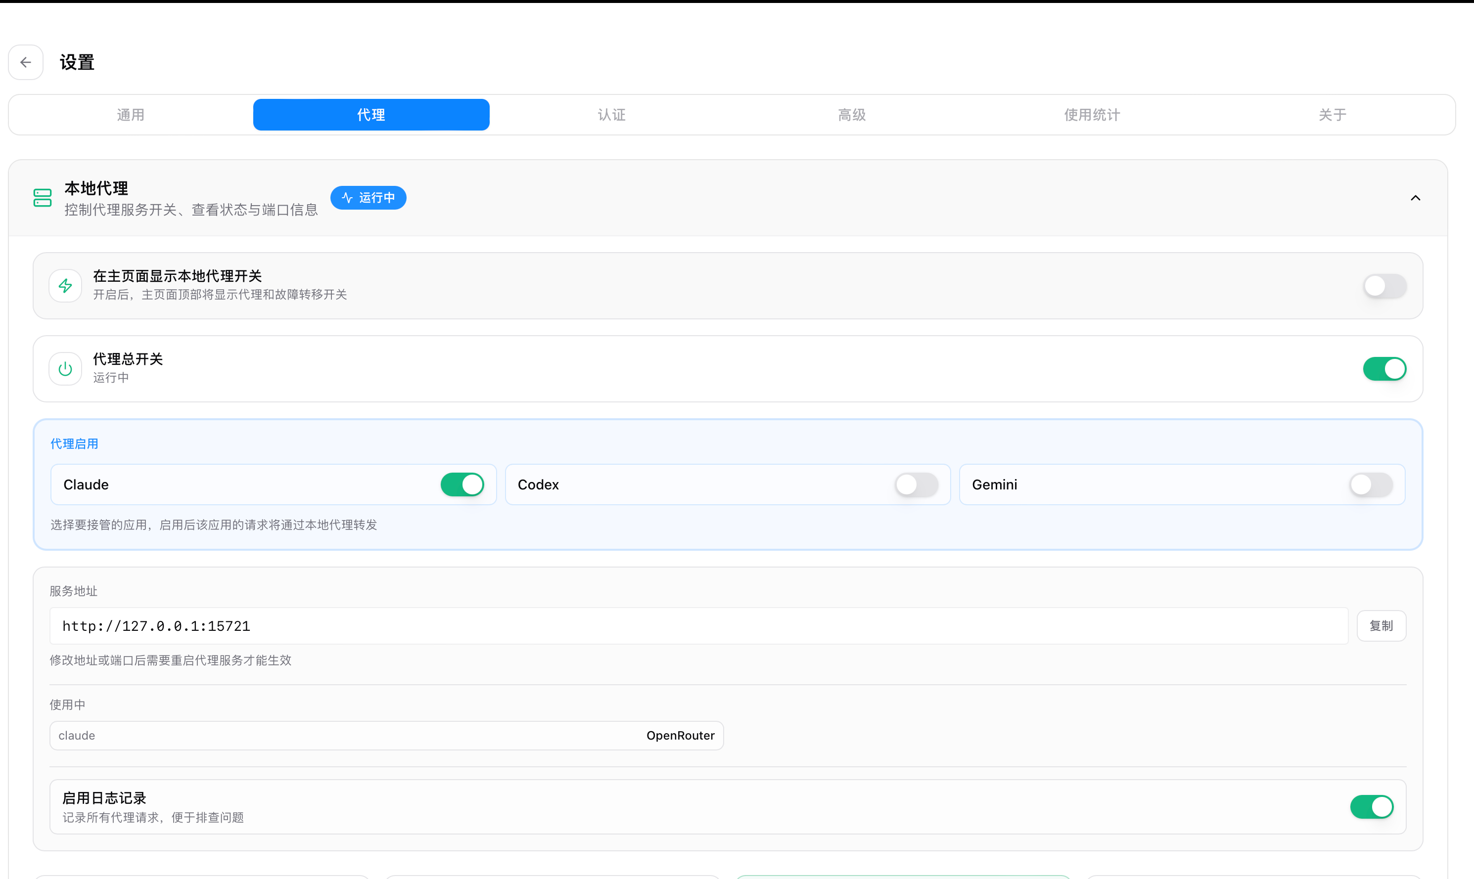Click the 服务地址 label

pyautogui.click(x=74, y=591)
